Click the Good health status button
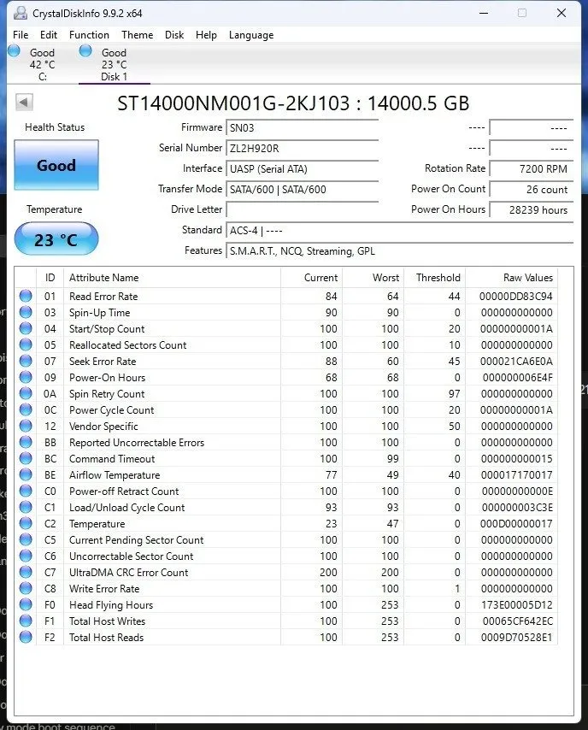The height and width of the screenshot is (730, 588). pyautogui.click(x=56, y=165)
